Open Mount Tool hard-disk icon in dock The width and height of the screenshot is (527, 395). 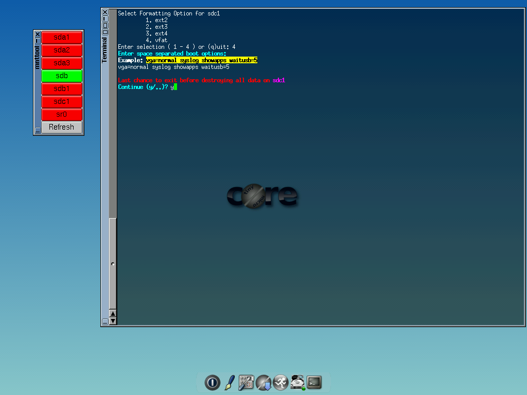pyautogui.click(x=298, y=383)
